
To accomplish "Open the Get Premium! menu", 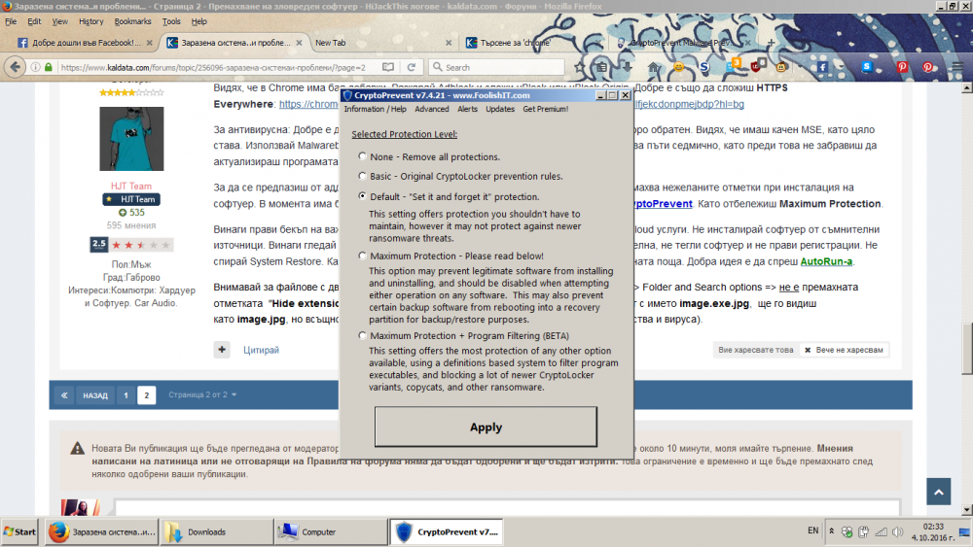I will (x=546, y=109).
